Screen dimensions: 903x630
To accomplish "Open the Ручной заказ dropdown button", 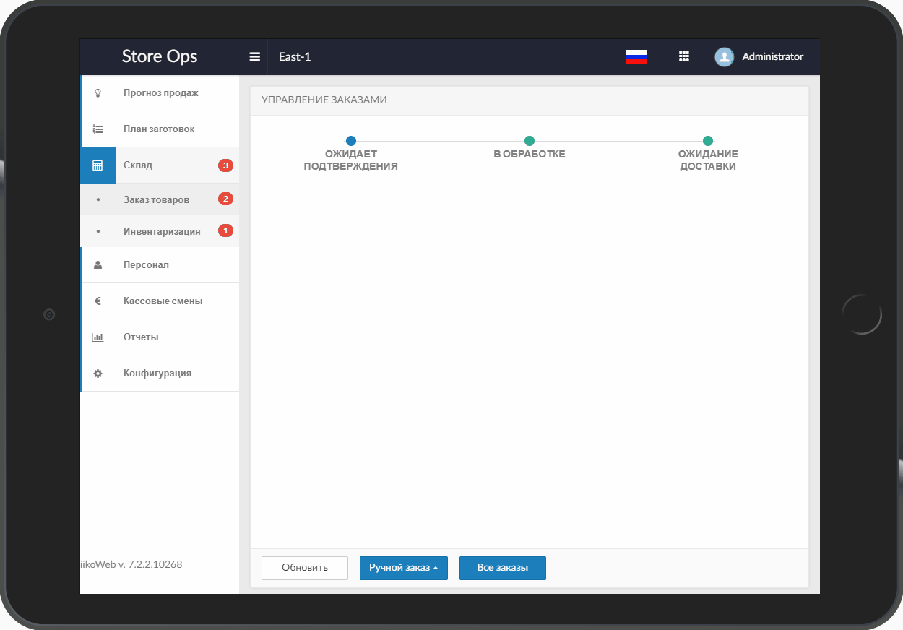I will pyautogui.click(x=404, y=568).
